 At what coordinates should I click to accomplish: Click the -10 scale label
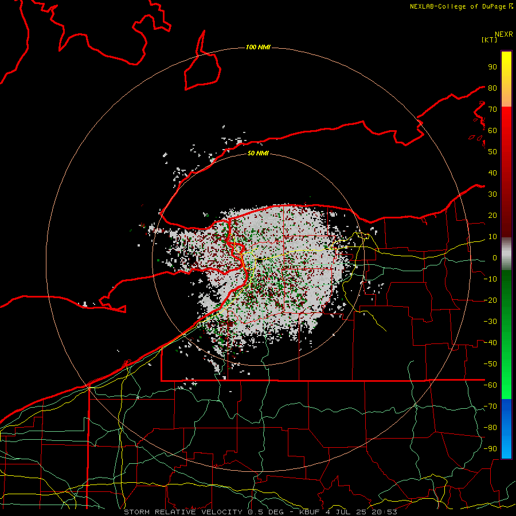tap(490, 279)
